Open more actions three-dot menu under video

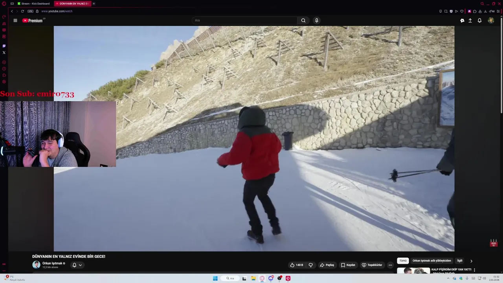pos(390,265)
